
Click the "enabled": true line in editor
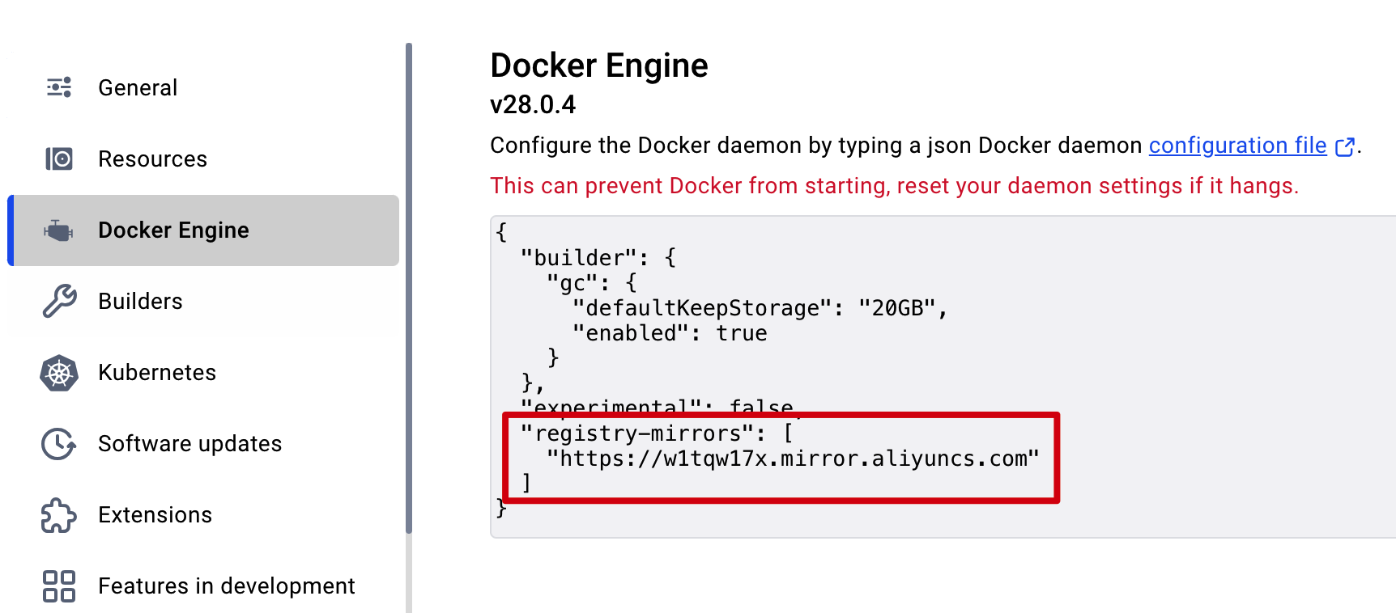click(669, 333)
